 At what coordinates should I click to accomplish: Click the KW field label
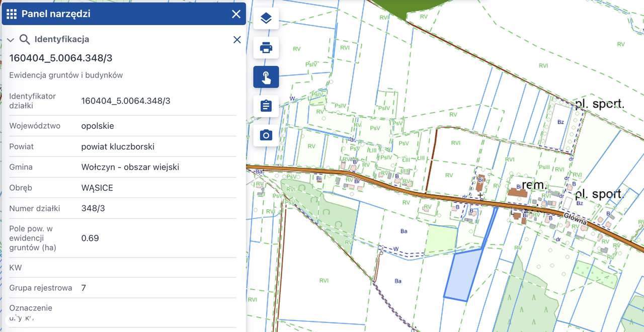click(16, 268)
